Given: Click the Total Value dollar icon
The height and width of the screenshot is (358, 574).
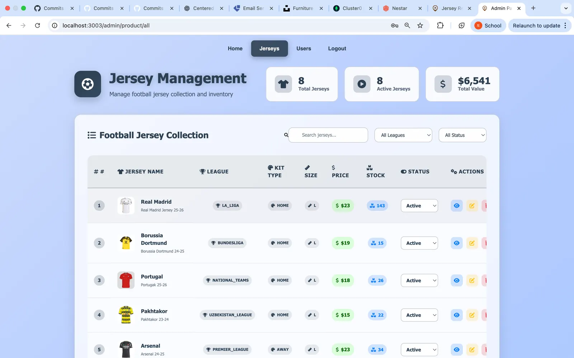Looking at the screenshot, I should (443, 84).
